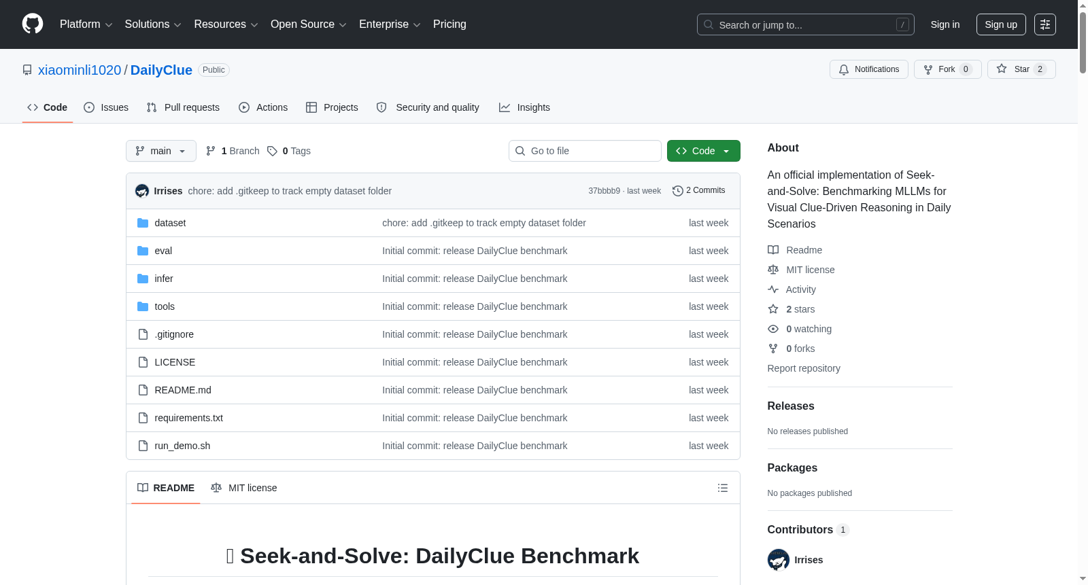The width and height of the screenshot is (1088, 585).
Task: Click the run_demo.sh file icon
Action: (143, 446)
